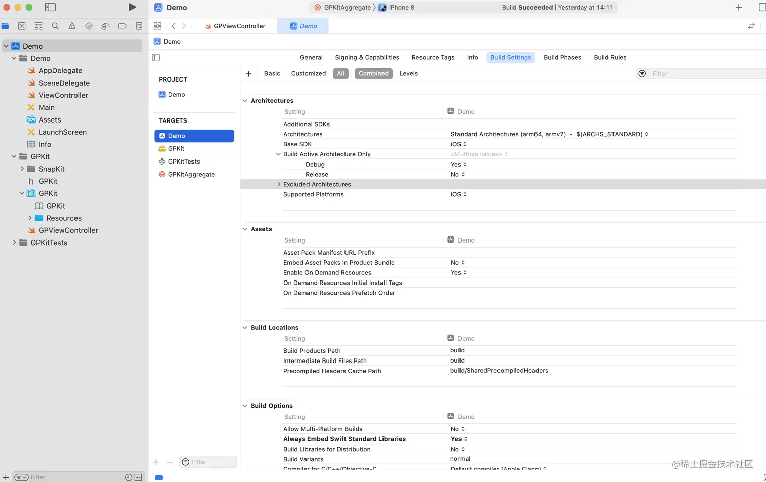The height and width of the screenshot is (482, 766).
Task: Toggle the inspector panel icon at top right
Action: pyautogui.click(x=762, y=7)
